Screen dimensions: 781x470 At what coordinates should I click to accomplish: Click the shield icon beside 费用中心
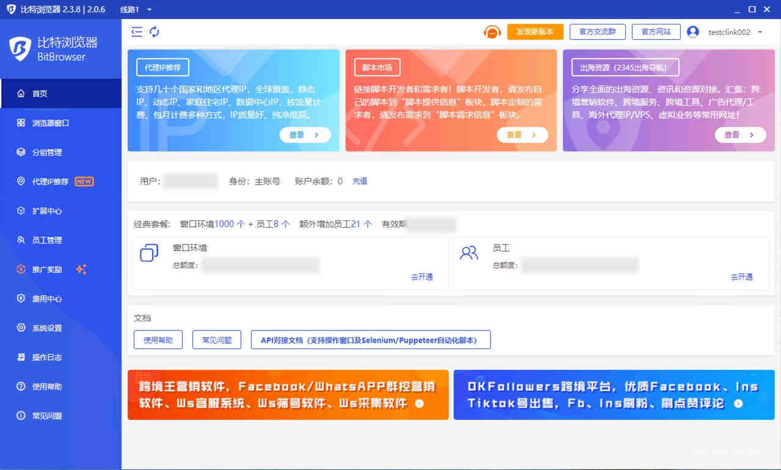point(21,298)
